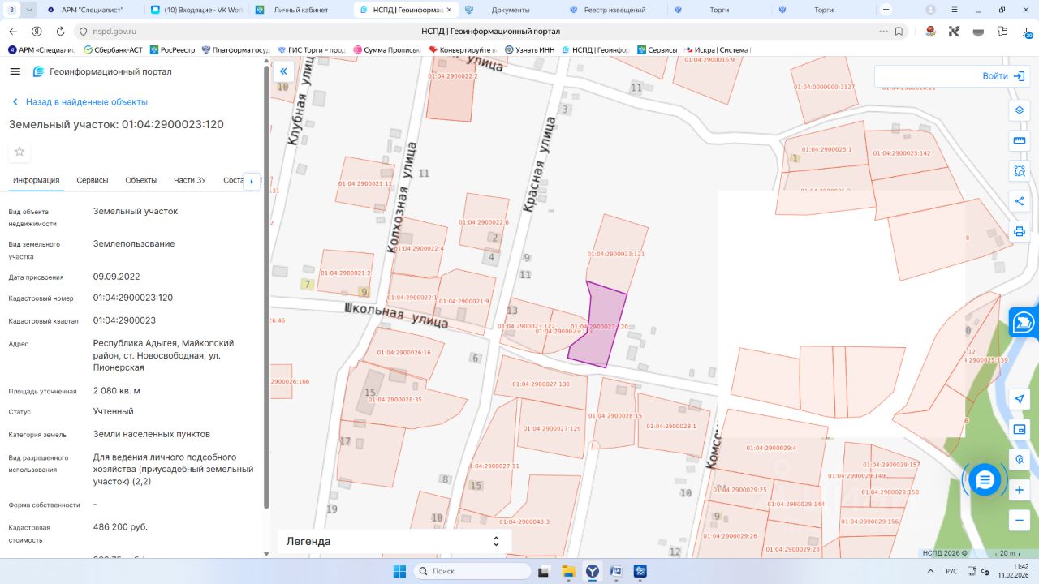
Task: Open the page actions ellipsis menu
Action: pyautogui.click(x=883, y=31)
